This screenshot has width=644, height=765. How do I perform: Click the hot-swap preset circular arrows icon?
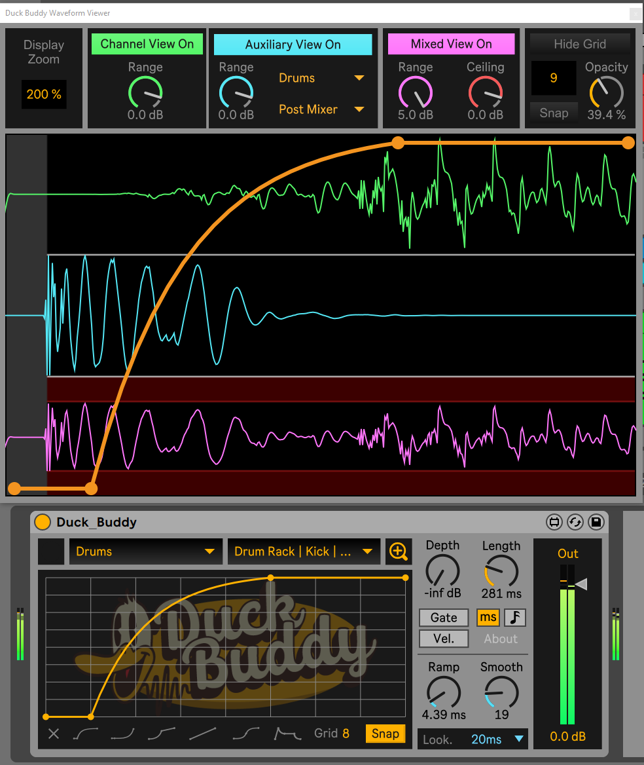[575, 522]
